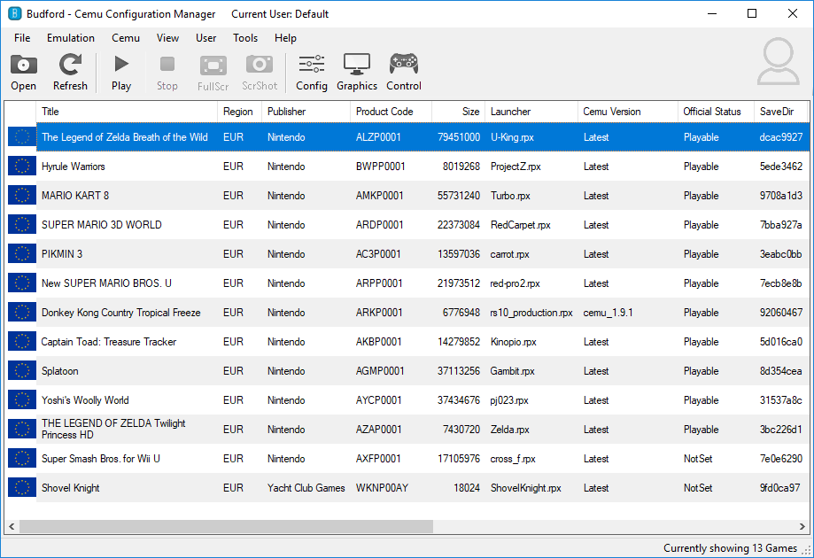Sort by the Region column header
814x558 pixels.
pos(239,111)
